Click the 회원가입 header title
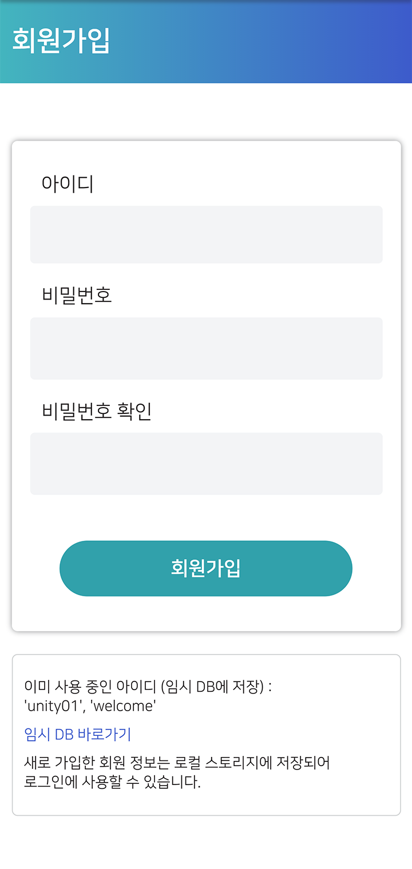Screen dimensions: 412x869 (61, 41)
